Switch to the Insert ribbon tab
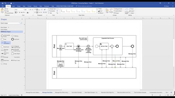 (x=13, y=6)
